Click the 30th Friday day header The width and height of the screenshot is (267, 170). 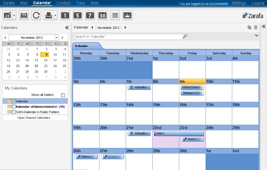click(192, 151)
